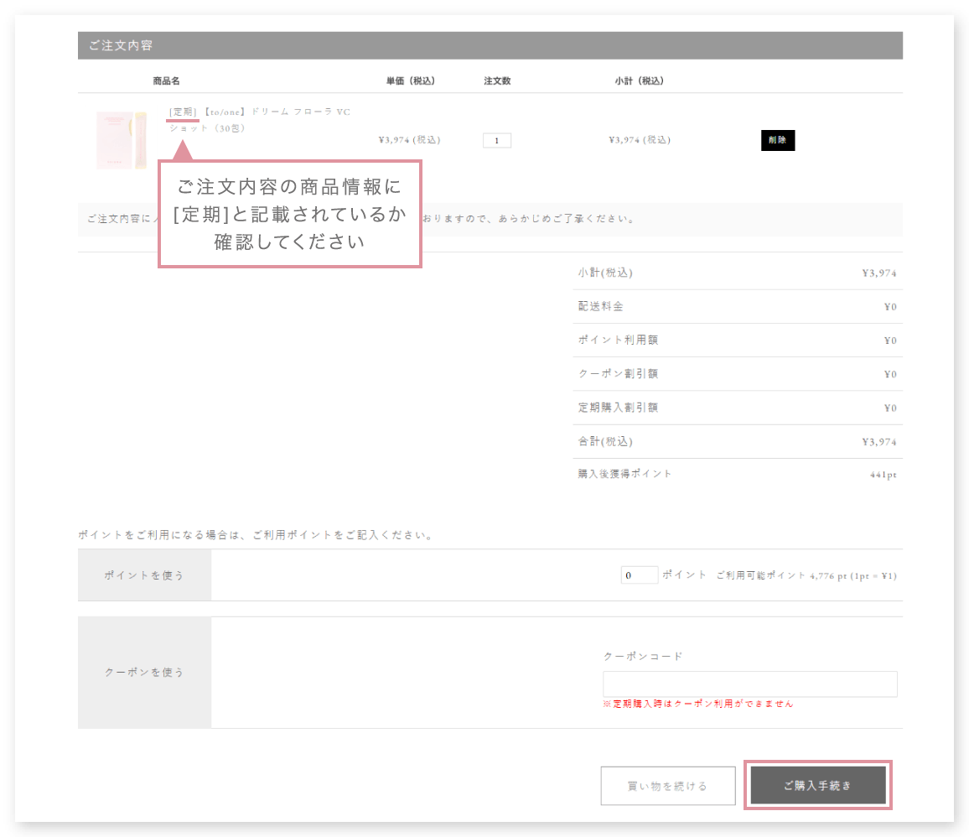Click the ご利用可能ポイント 4,776 pt text

(806, 576)
